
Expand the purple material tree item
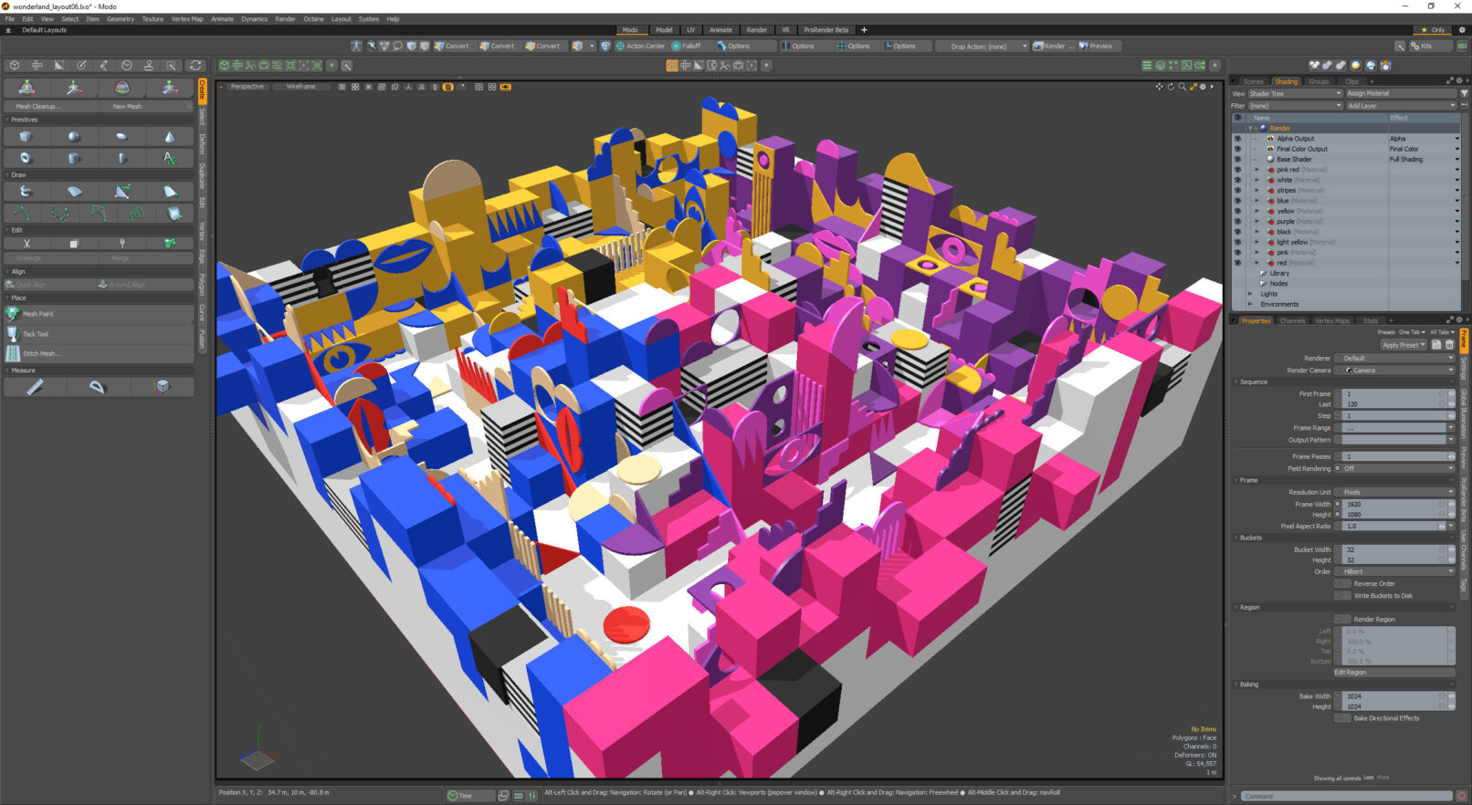pyautogui.click(x=1256, y=222)
